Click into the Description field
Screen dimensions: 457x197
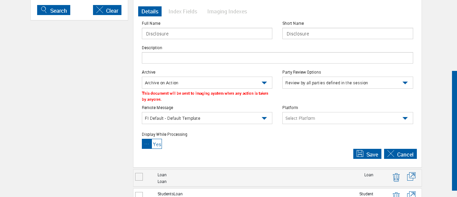coord(277,58)
